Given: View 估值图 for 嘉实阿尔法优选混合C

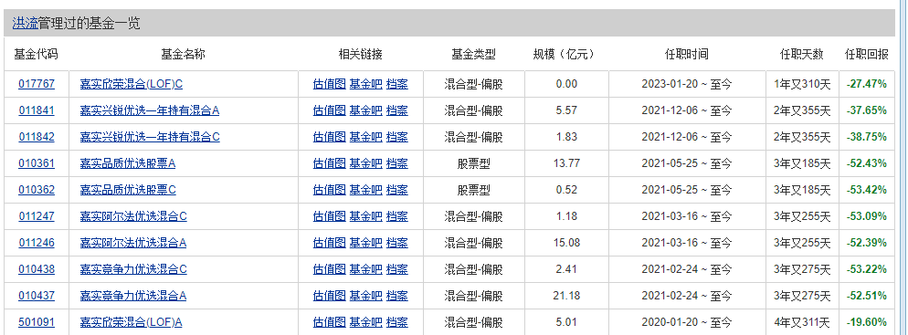Looking at the screenshot, I should tap(330, 216).
